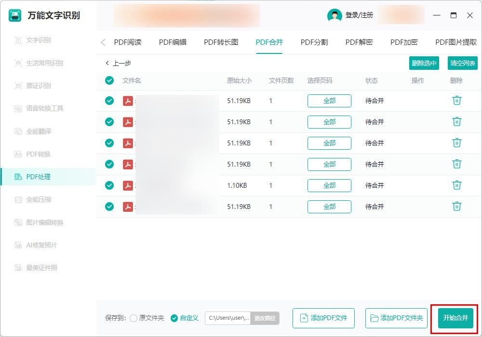482x337 pixels.
Task: Delete the last file with trash icon
Action: coord(457,206)
